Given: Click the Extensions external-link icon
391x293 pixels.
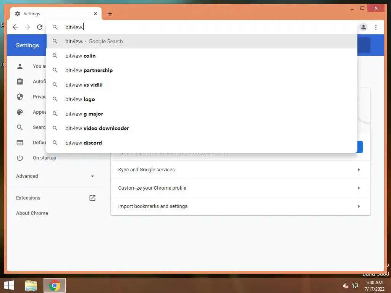Looking at the screenshot, I should (92, 198).
